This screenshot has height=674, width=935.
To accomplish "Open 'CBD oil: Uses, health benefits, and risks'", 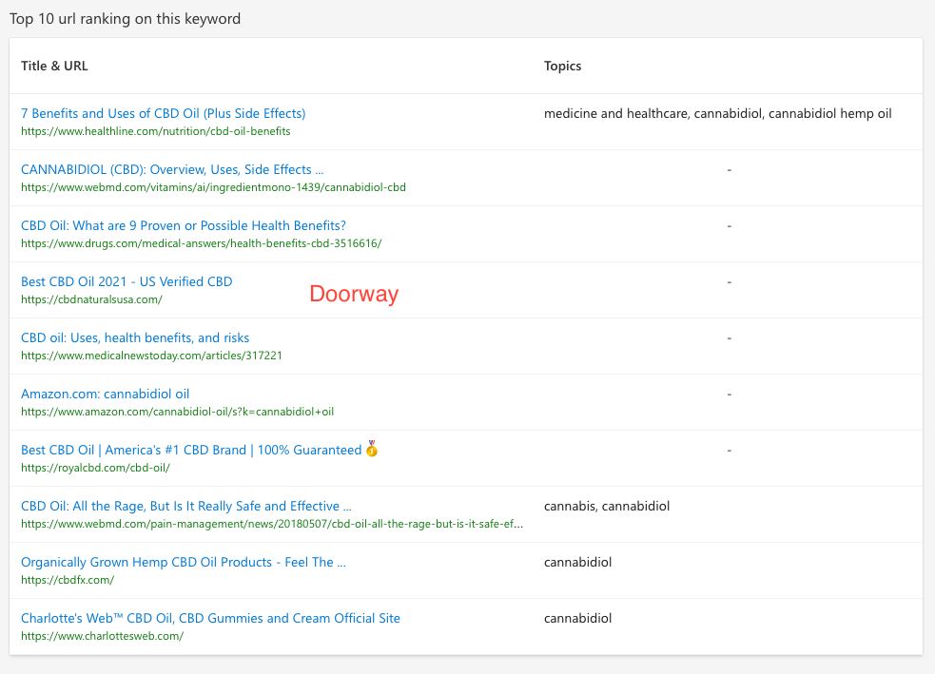I will coord(135,337).
